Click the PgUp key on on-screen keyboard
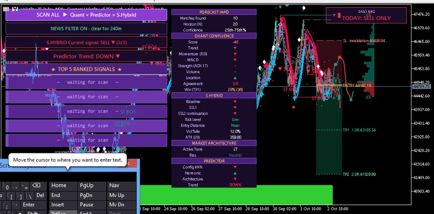This screenshot has height=214, width=434. [x=91, y=186]
